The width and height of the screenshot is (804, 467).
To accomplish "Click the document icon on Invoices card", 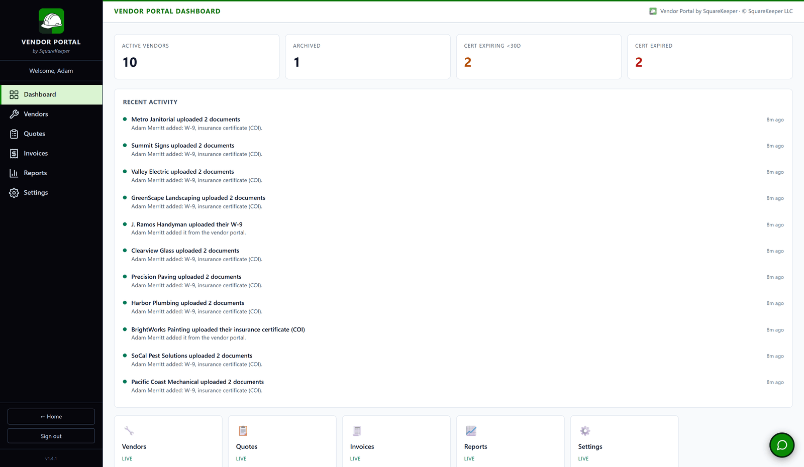I will click(357, 431).
